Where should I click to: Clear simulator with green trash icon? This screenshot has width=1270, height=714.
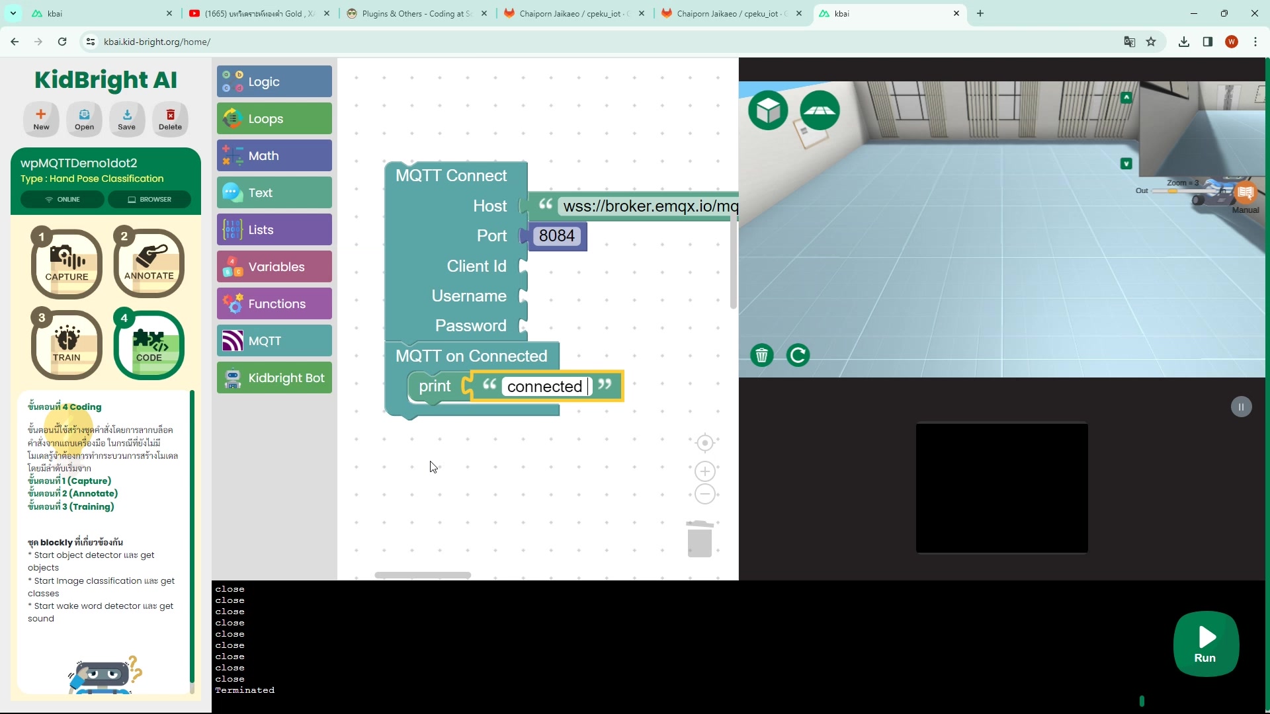tap(762, 356)
